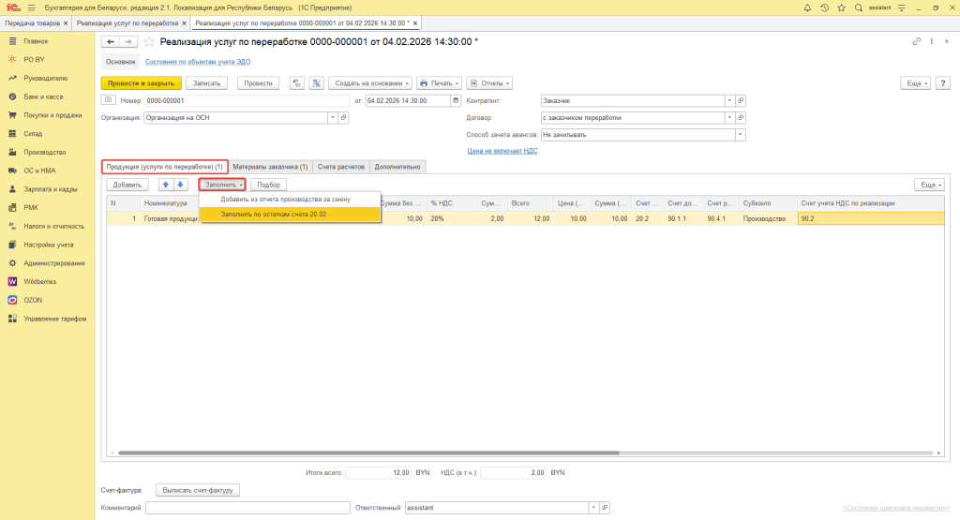
Task: Open the Налоги и отчетность section
Action: coord(53,226)
